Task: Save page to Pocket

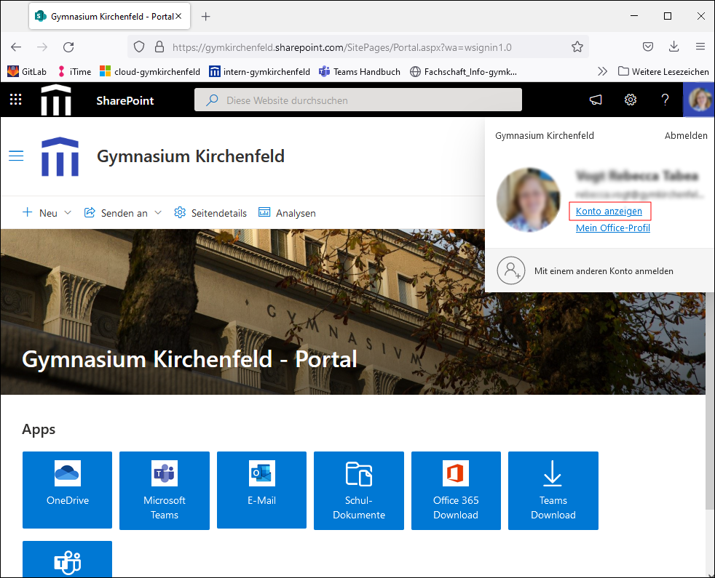Action: [648, 47]
